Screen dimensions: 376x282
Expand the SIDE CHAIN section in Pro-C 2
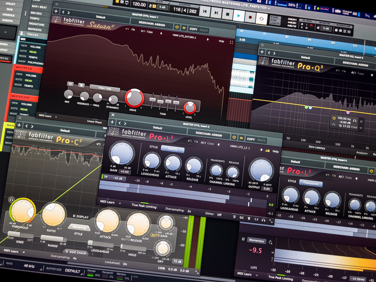(76, 252)
